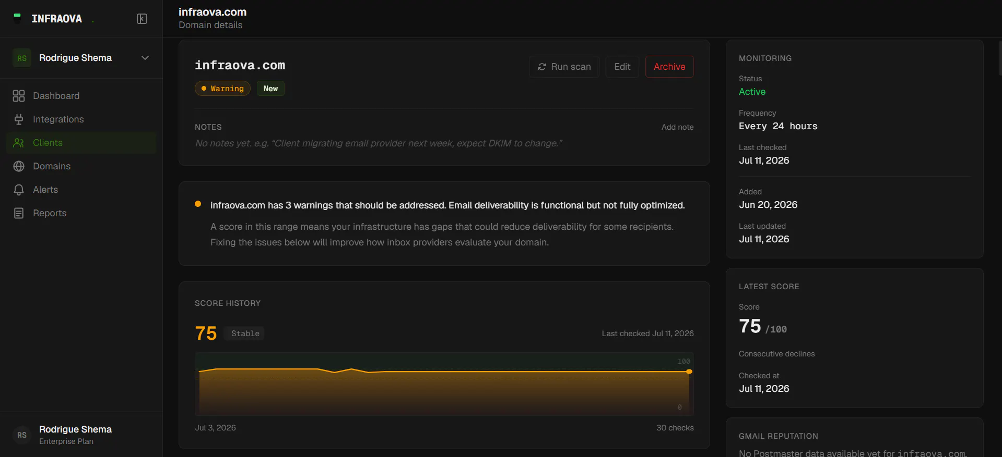Viewport: 1002px width, 457px height.
Task: Click the Alerts bell icon
Action: [x=19, y=190]
